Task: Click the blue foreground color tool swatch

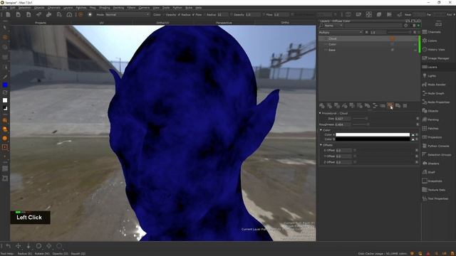Action: click(x=5, y=85)
